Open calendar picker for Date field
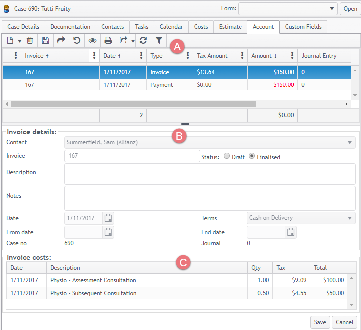This screenshot has width=361, height=330. (x=108, y=218)
